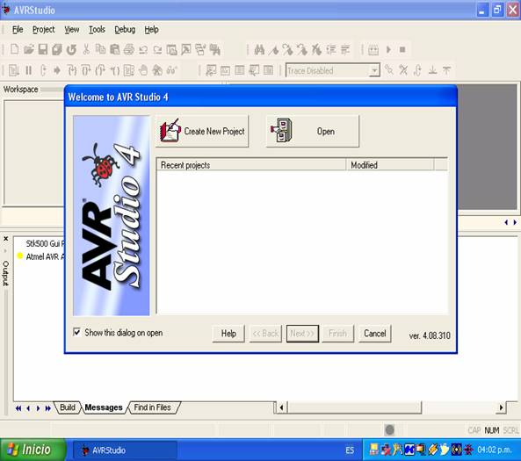This screenshot has height=461, width=521.
Task: Click the Finish button
Action: pyautogui.click(x=337, y=334)
